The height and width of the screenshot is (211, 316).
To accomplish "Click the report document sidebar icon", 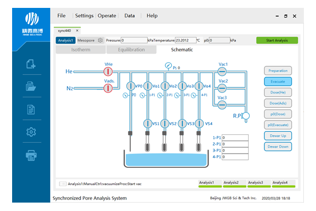I will click(31, 110).
